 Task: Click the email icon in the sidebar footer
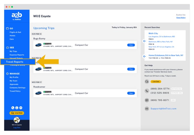click(21, 108)
